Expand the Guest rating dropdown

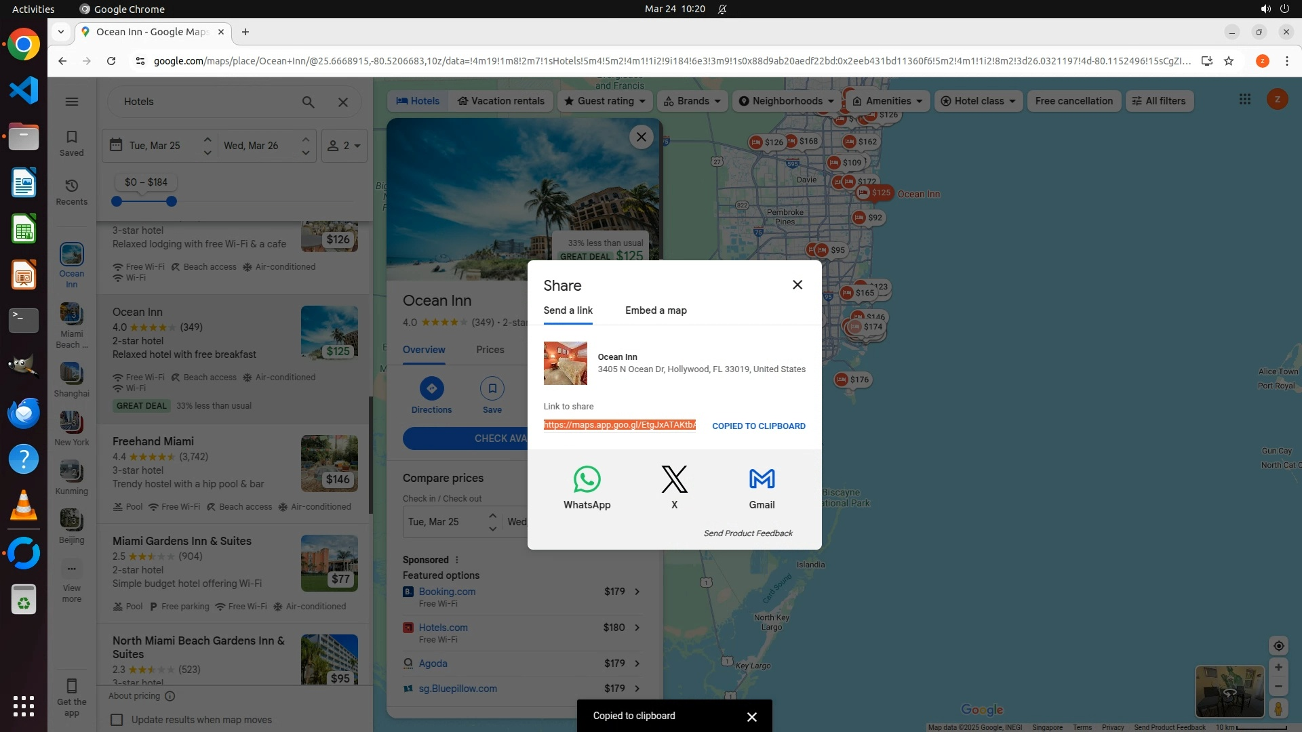click(606, 101)
